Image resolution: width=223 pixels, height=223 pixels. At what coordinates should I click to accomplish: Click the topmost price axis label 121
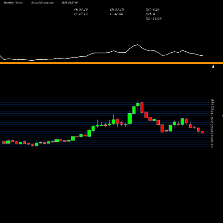[212, 100]
